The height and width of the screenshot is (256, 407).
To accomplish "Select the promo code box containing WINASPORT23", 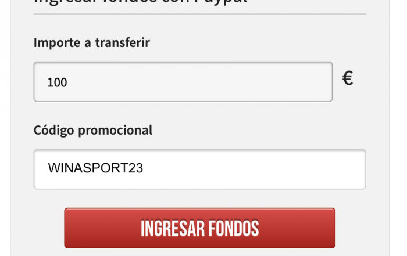I will pyautogui.click(x=199, y=169).
